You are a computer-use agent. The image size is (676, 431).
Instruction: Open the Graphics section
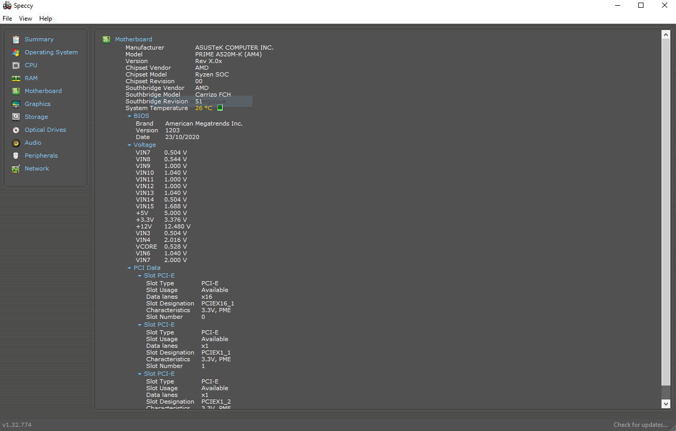38,104
